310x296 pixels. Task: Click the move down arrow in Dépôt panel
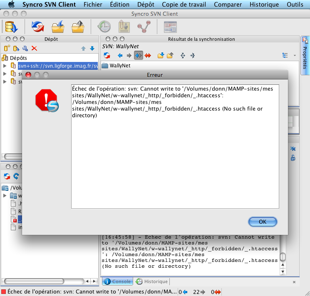(x=92, y=48)
